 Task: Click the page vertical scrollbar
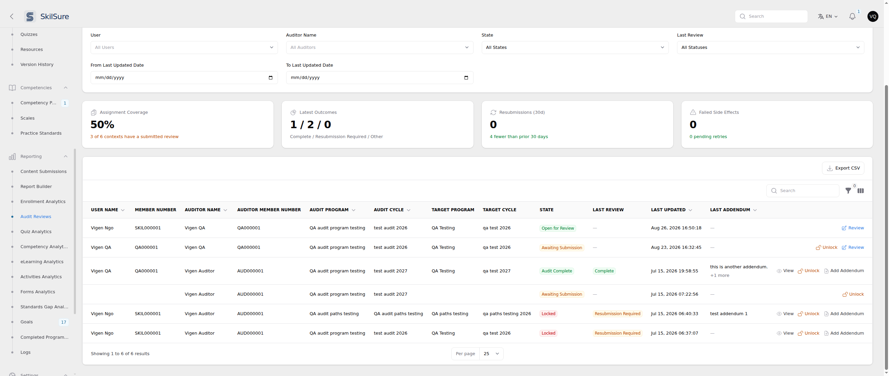tap(886, 228)
